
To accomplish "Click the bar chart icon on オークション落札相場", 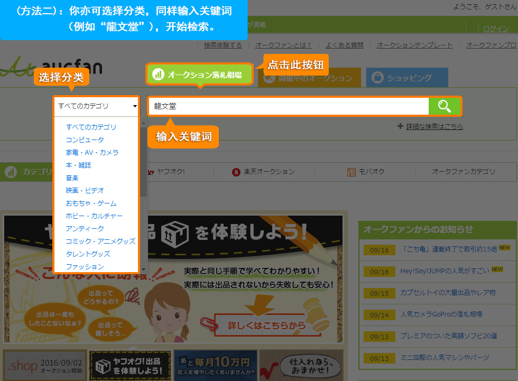I will (x=158, y=75).
